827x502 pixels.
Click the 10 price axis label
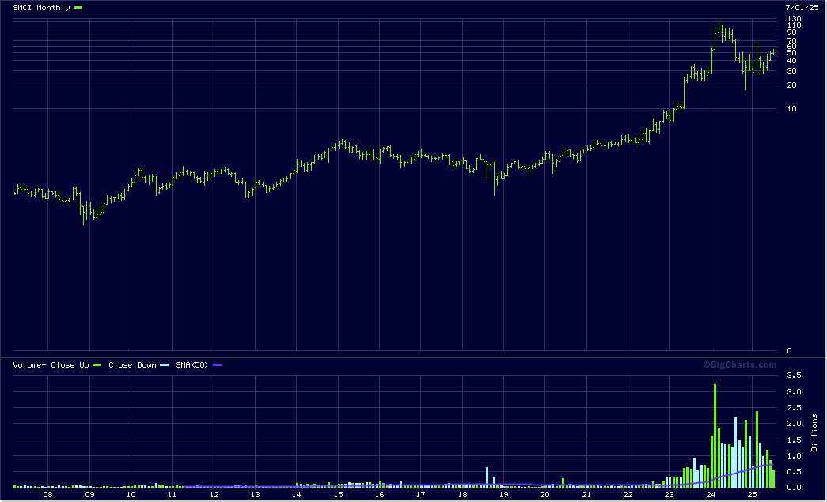click(791, 108)
